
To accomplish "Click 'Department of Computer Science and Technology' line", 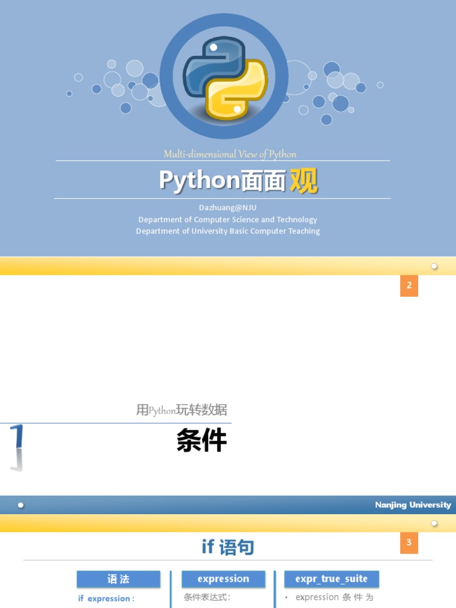I will [227, 220].
